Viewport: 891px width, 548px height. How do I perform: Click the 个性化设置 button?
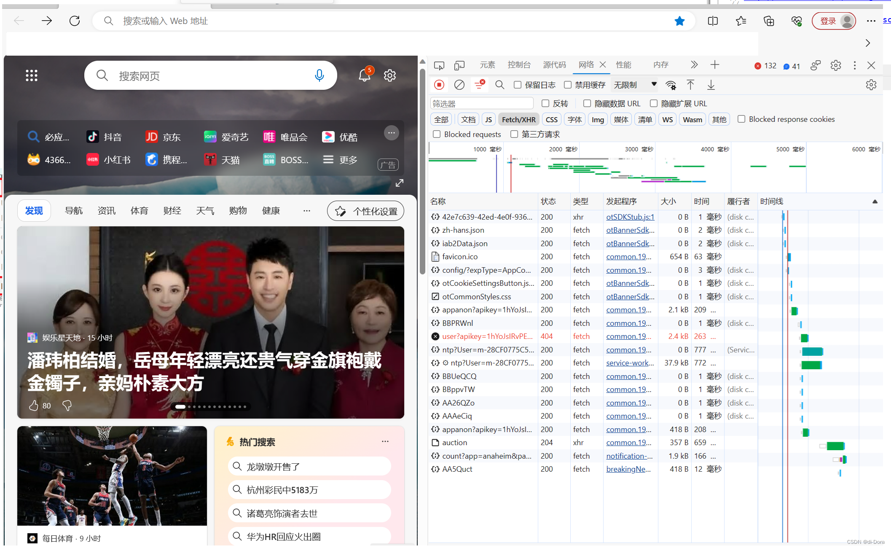point(365,211)
